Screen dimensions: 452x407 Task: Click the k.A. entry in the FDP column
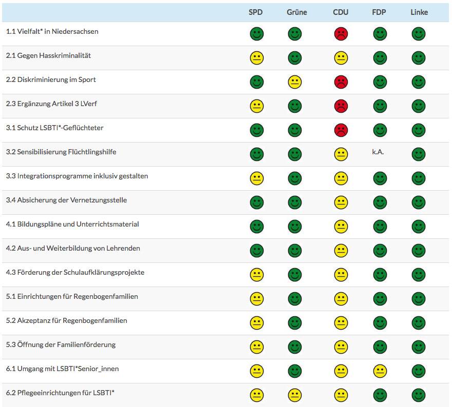[378, 152]
